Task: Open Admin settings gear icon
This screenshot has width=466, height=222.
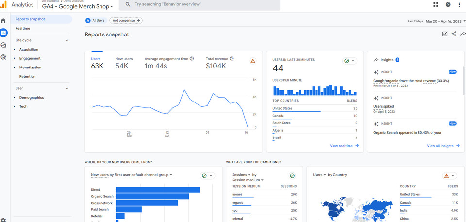Action: point(4,220)
